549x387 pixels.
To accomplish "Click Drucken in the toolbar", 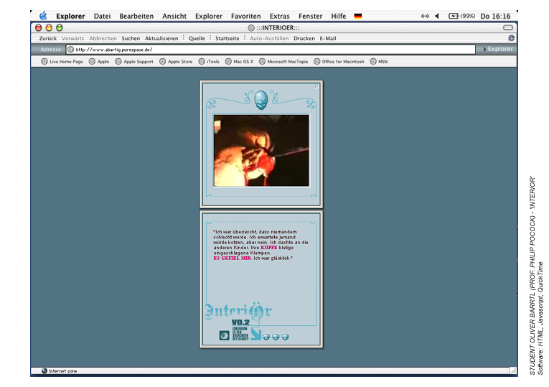I will (x=304, y=38).
